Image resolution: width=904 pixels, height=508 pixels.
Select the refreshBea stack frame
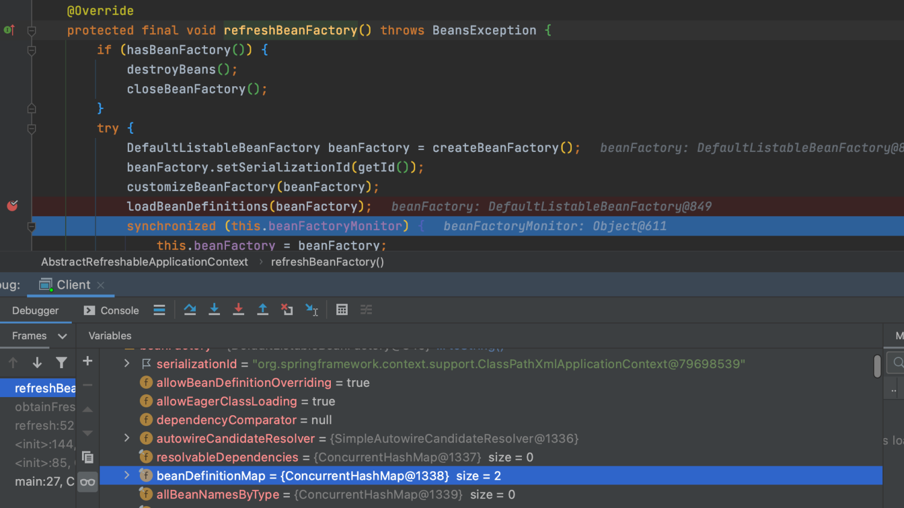click(x=38, y=388)
